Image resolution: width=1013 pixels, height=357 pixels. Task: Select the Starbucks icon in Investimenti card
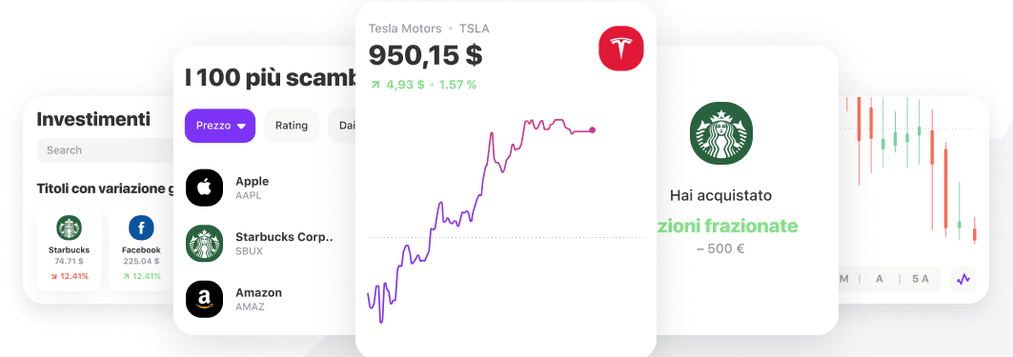point(69,228)
